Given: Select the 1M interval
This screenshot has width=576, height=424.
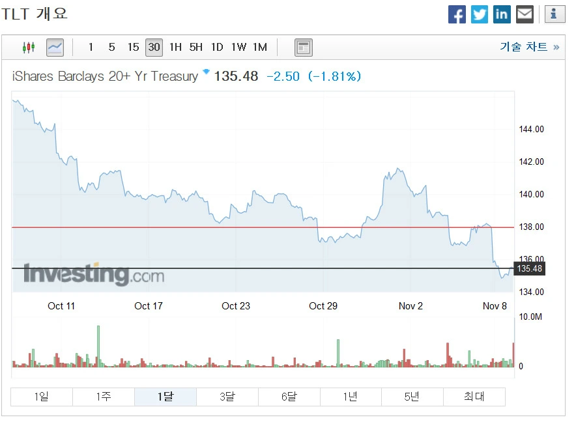Looking at the screenshot, I should pyautogui.click(x=260, y=48).
